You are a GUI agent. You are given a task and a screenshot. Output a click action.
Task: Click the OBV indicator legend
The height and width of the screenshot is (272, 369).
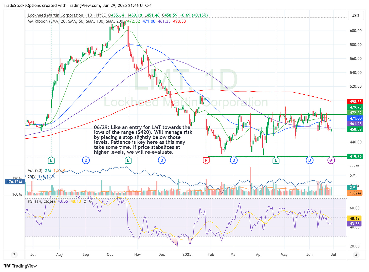(32, 177)
